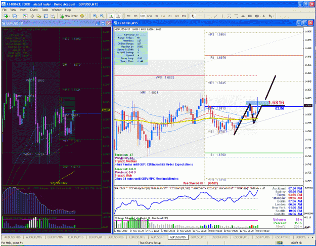Click the MPC Meeting Minutes news line

(x=147, y=179)
